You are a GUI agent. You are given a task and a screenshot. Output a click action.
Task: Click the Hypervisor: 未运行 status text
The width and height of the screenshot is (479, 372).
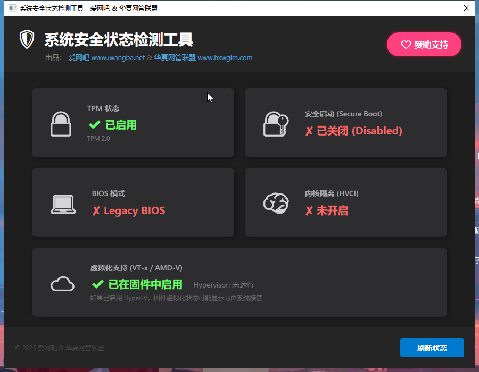click(224, 285)
